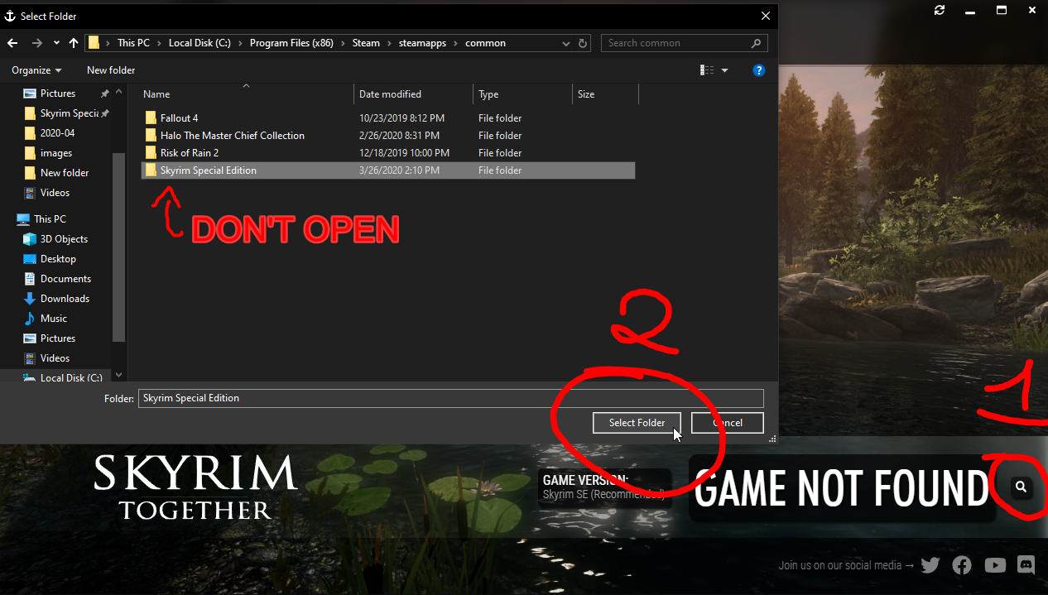Image resolution: width=1048 pixels, height=595 pixels.
Task: Unpin Pictures from Quick access
Action: coord(104,93)
